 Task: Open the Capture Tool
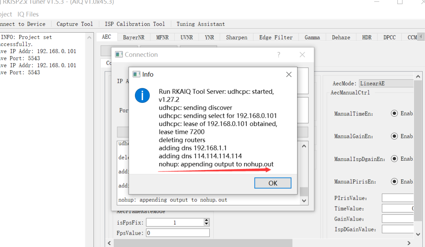pyautogui.click(x=75, y=24)
